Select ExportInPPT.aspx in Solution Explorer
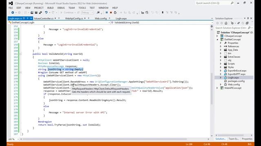The image size is (261, 146). click(x=237, y=74)
